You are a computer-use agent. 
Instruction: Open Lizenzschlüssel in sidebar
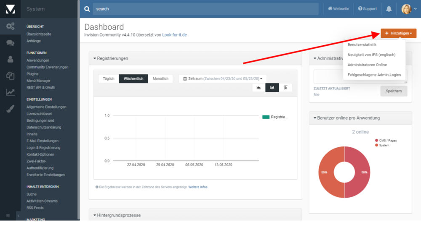coord(39,114)
